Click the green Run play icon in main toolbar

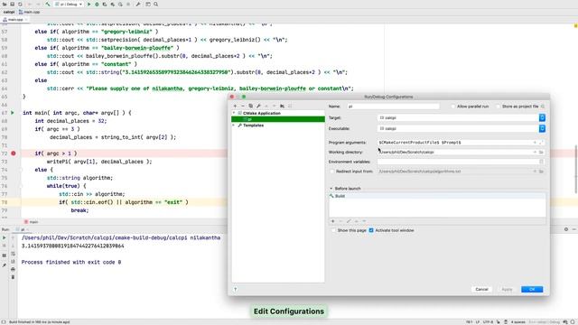(89, 4)
